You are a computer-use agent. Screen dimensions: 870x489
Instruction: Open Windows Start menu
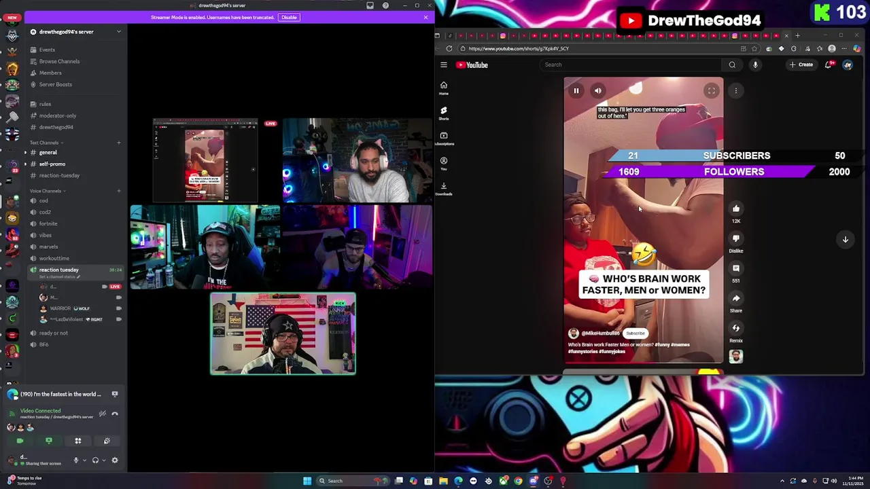[x=307, y=481]
